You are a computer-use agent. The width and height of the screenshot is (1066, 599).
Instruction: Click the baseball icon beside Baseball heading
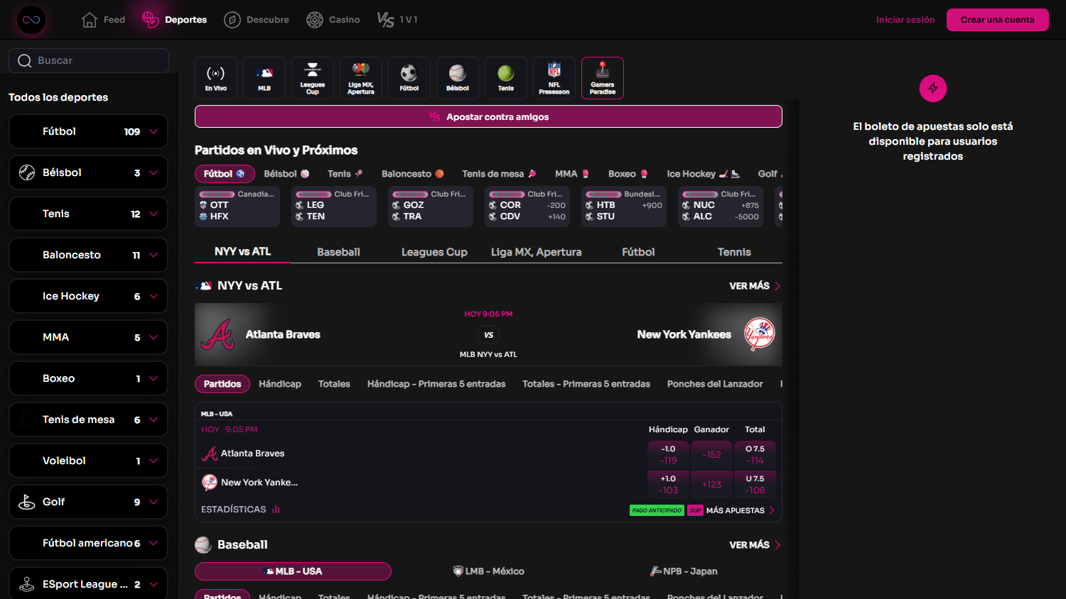[203, 545]
